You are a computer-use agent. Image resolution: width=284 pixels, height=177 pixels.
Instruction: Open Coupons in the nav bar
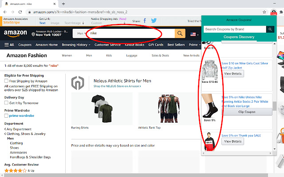(25, 45)
